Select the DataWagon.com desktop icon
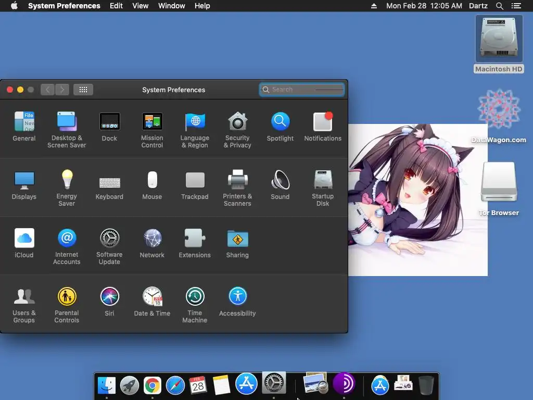 [499, 116]
